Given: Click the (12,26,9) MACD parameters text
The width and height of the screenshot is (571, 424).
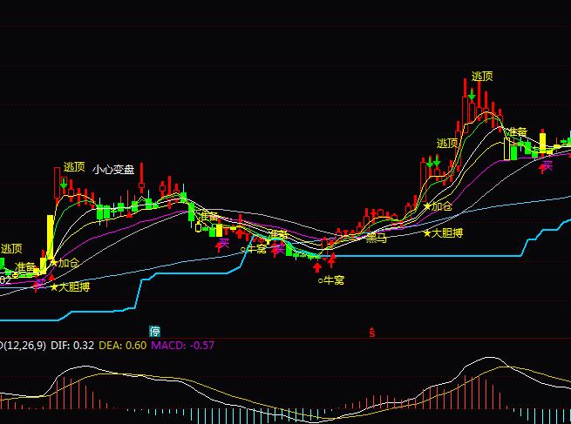Looking at the screenshot, I should click(16, 345).
